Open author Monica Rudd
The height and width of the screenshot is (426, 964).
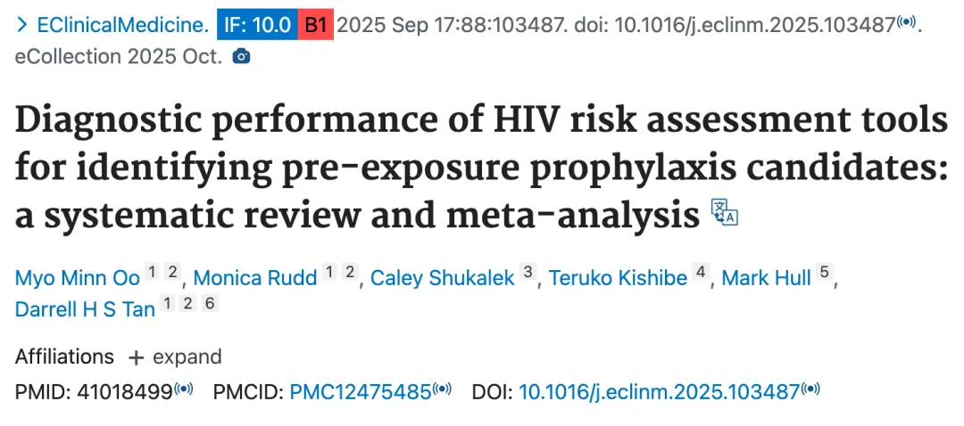tap(255, 278)
